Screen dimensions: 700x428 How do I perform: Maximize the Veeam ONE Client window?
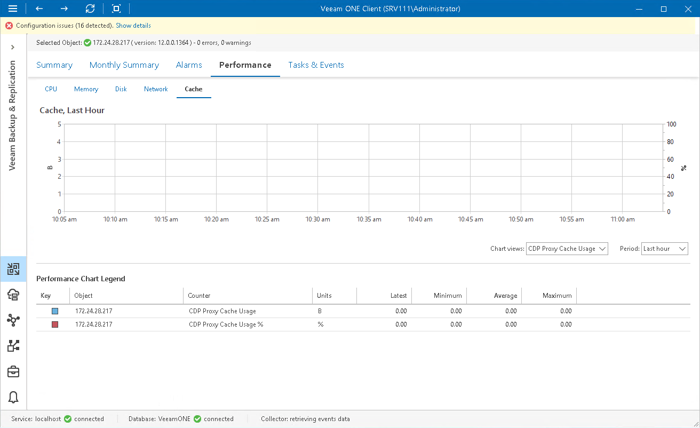664,9
